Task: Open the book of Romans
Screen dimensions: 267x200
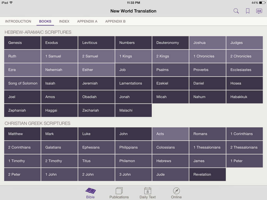Action: pyautogui.click(x=207, y=134)
